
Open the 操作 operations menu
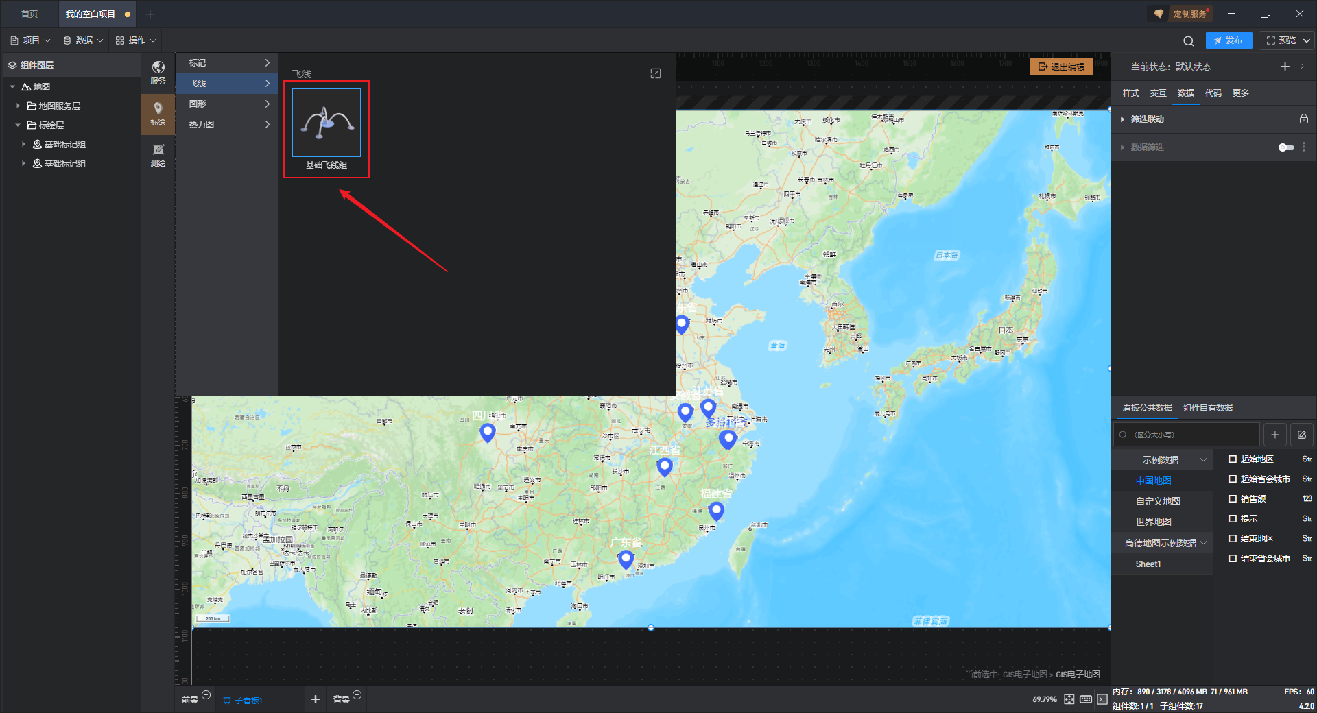point(136,40)
